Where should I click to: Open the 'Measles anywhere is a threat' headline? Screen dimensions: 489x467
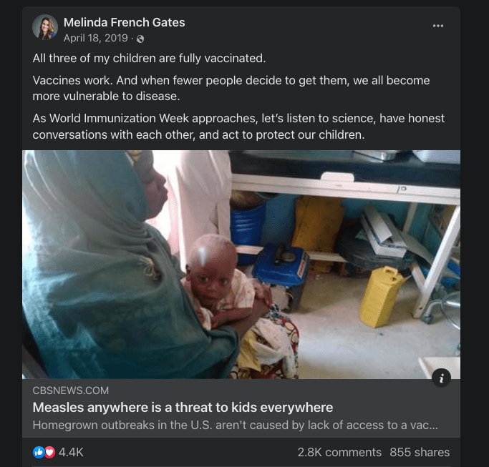coord(183,408)
